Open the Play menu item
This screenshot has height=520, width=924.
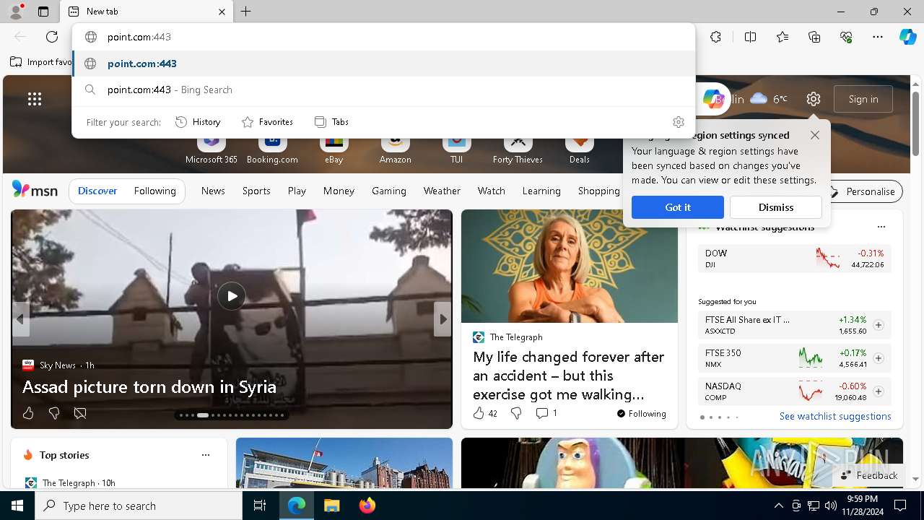point(297,191)
